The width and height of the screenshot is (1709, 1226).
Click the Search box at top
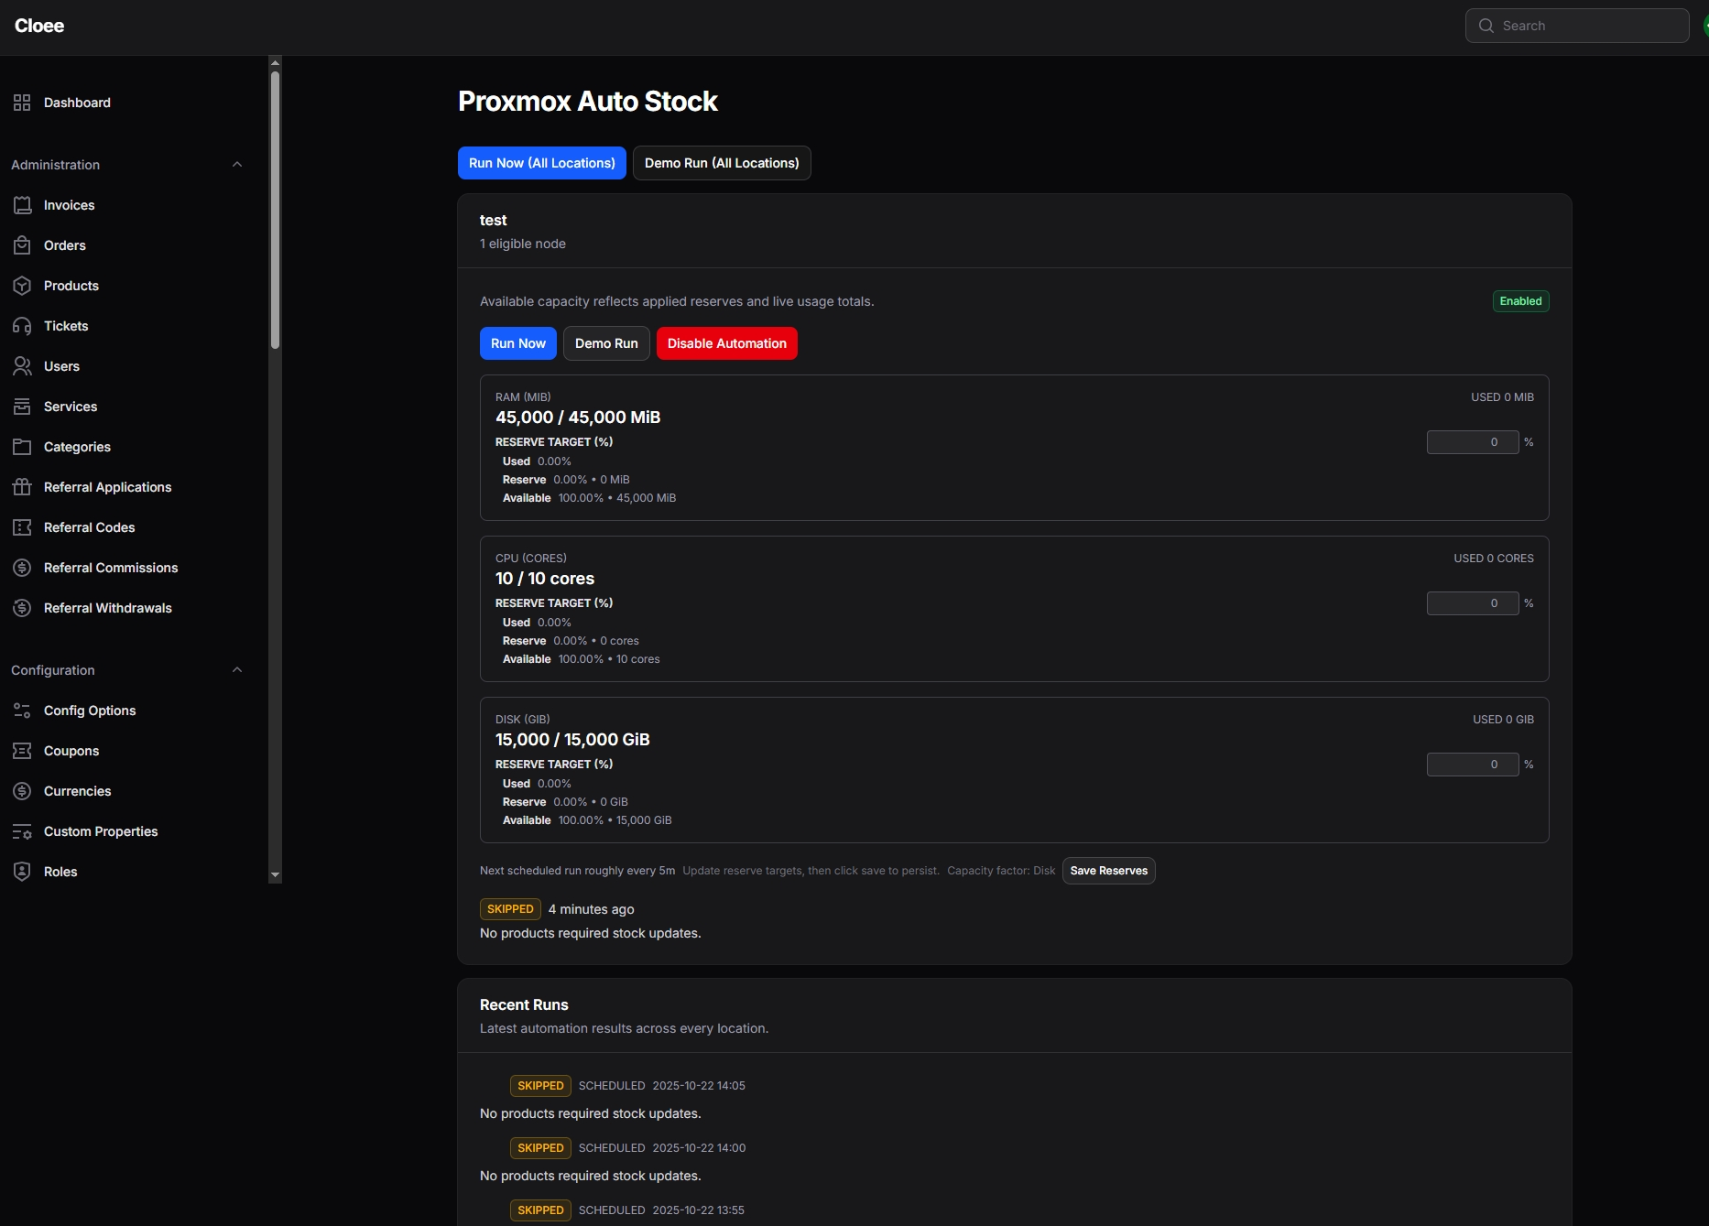pyautogui.click(x=1576, y=26)
